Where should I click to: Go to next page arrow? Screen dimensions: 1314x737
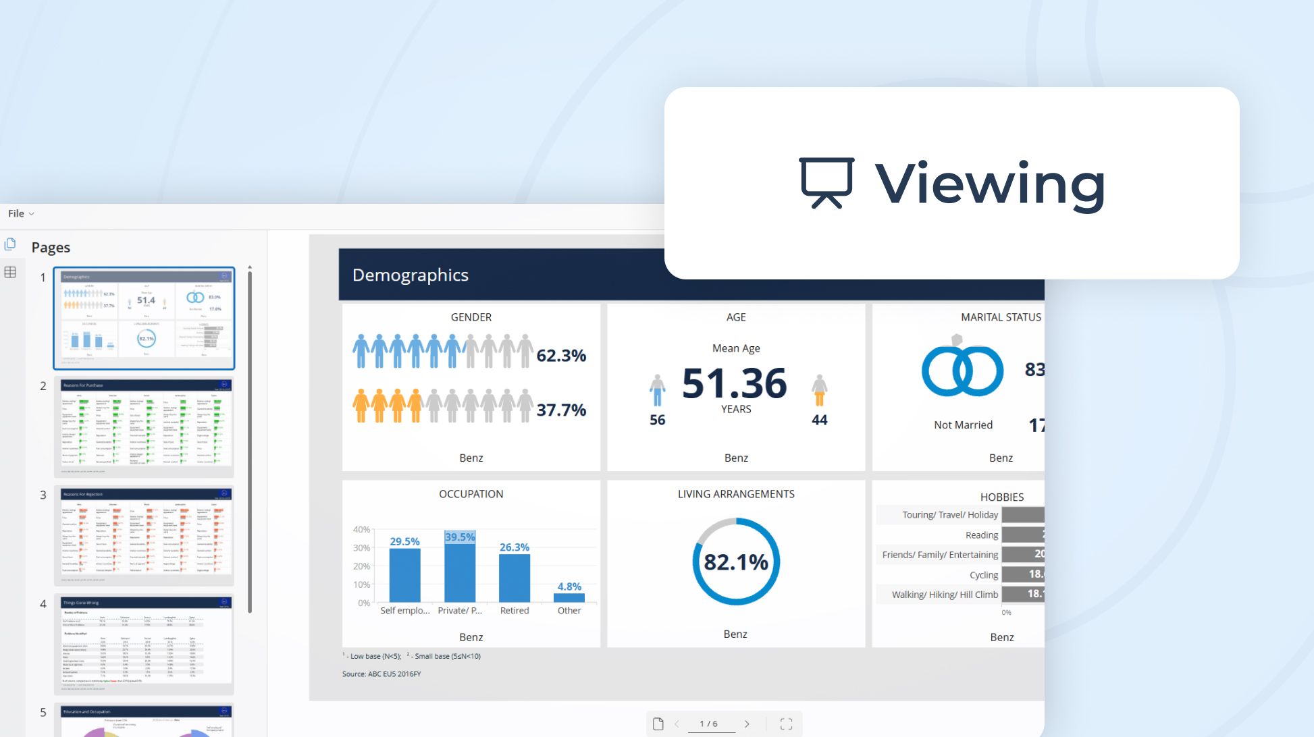(x=747, y=724)
